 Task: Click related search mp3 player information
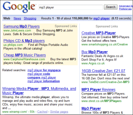(44, 81)
